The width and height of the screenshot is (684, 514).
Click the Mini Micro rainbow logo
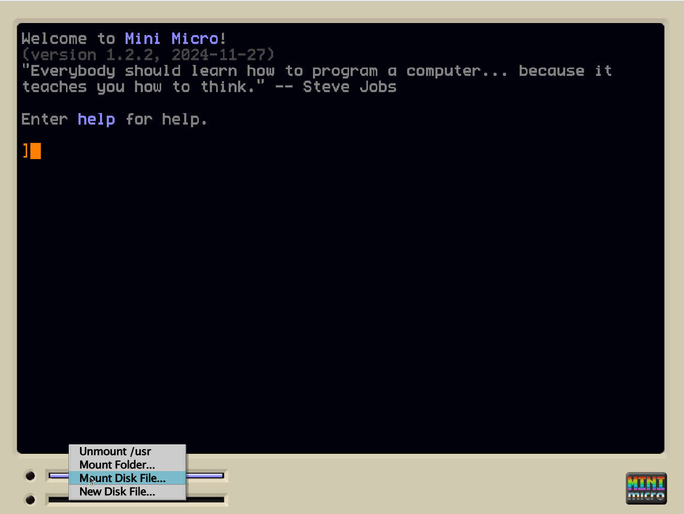tap(646, 488)
